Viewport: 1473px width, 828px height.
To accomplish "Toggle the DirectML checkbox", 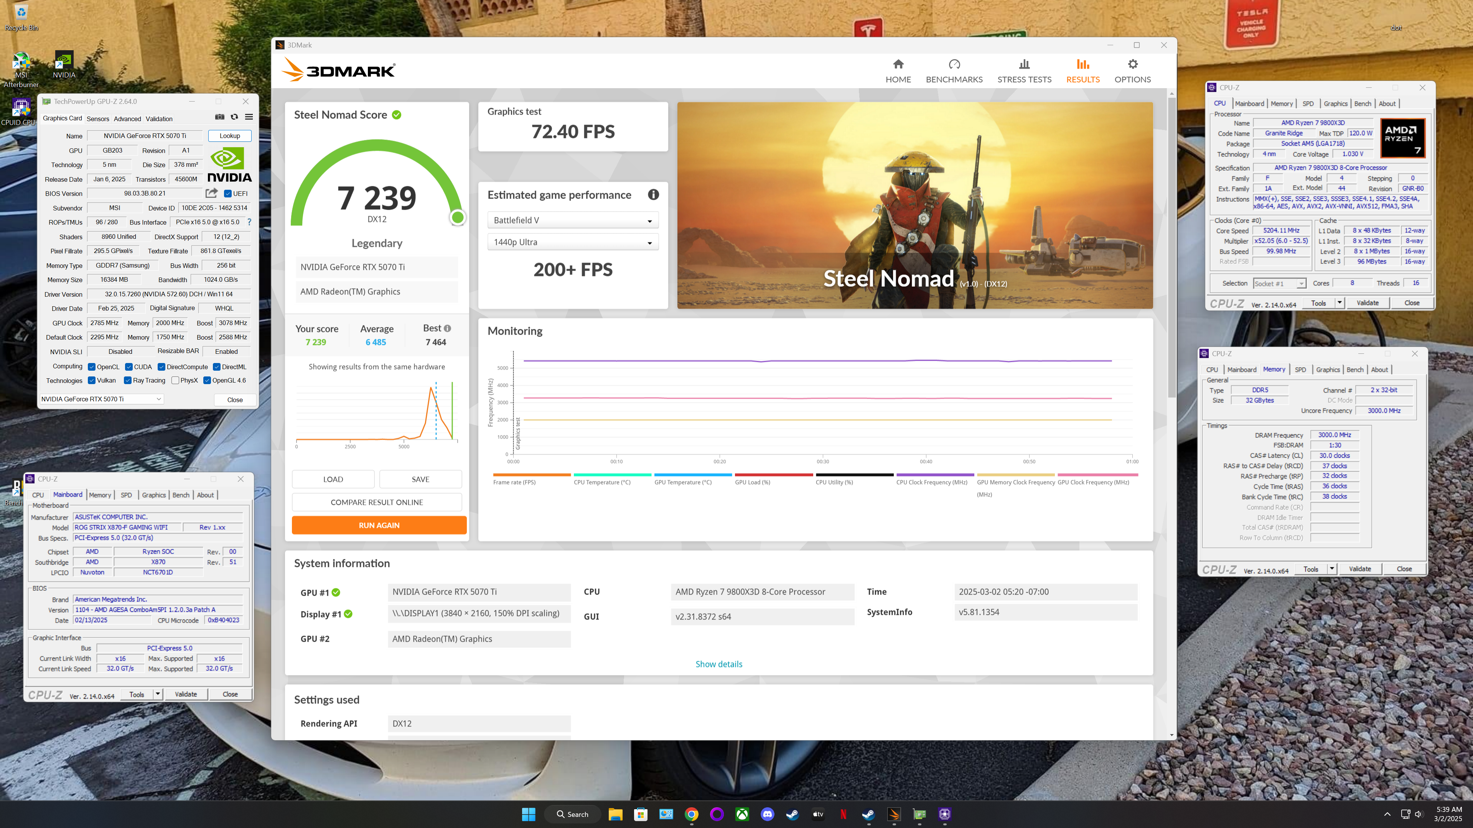I will coord(217,367).
